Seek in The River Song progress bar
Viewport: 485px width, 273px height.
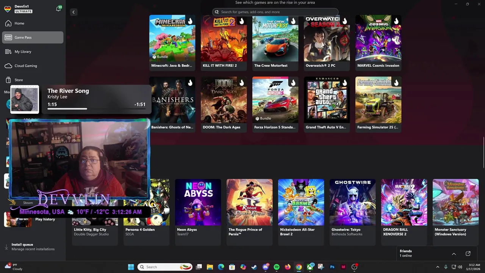[x=96, y=109]
